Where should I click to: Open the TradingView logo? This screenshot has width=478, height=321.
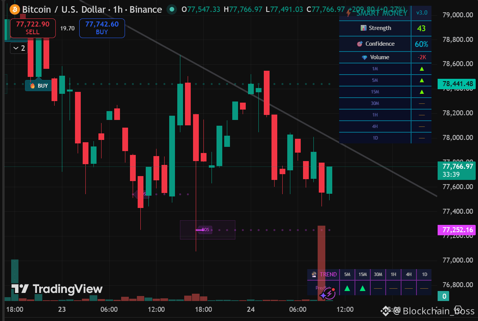click(x=57, y=289)
